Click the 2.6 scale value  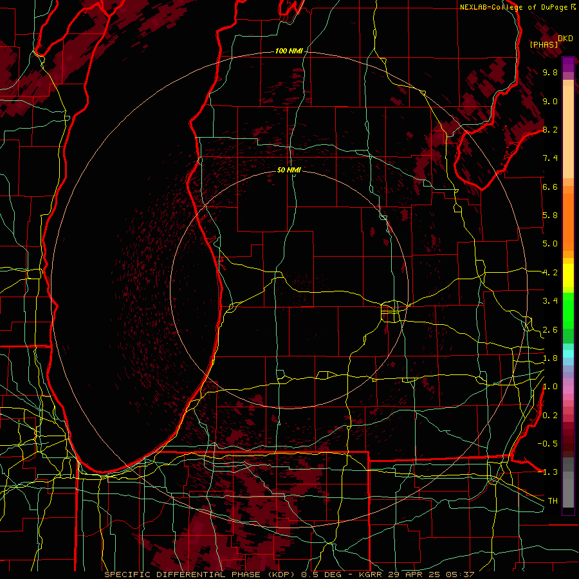[x=550, y=330]
